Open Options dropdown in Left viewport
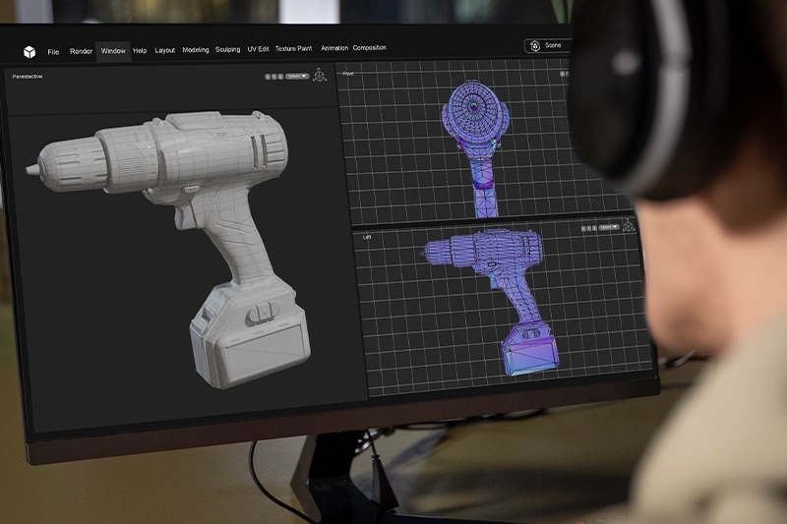 pos(609,227)
